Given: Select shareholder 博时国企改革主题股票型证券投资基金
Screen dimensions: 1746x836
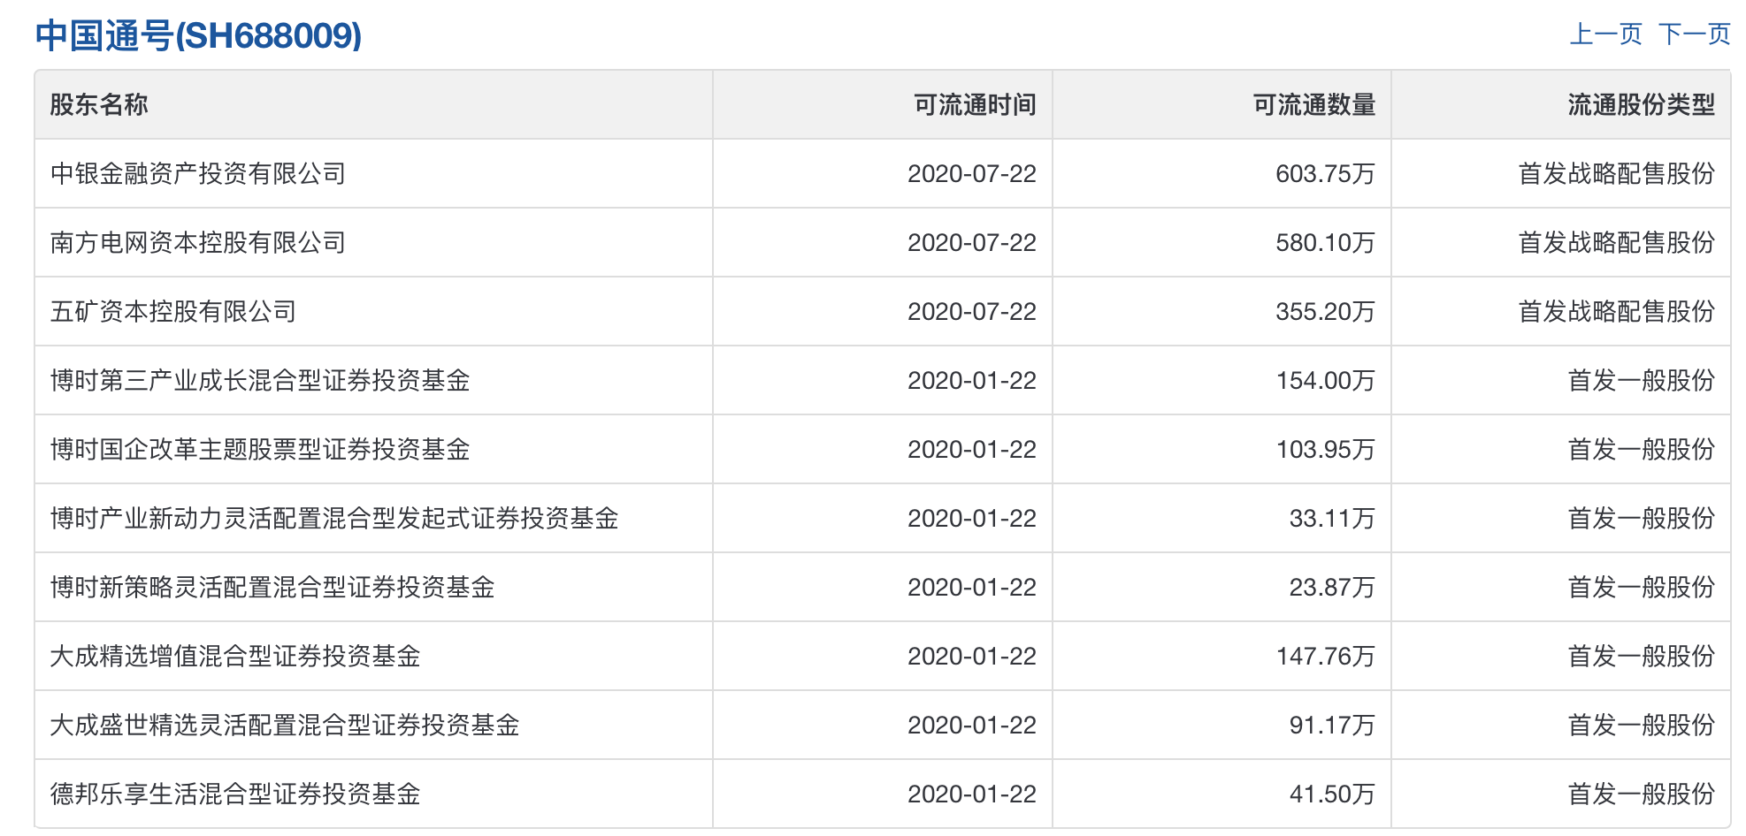Looking at the screenshot, I should [x=263, y=449].
